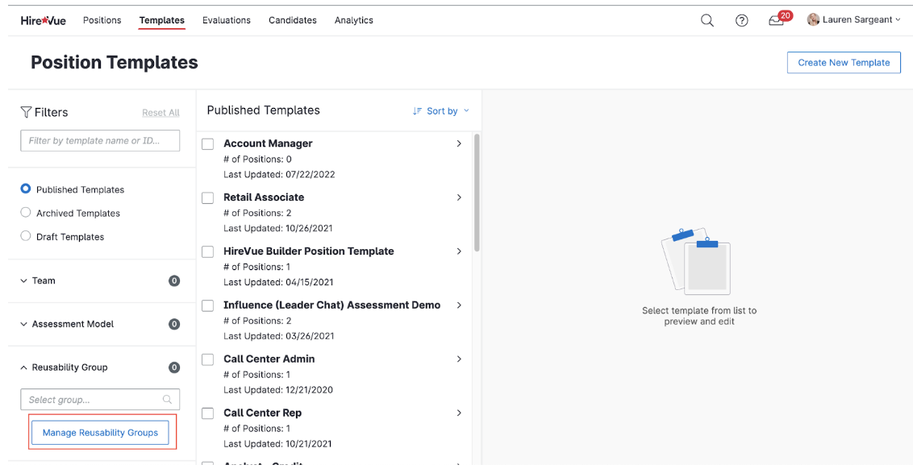Go to Candidates tab
913x469 pixels.
292,20
